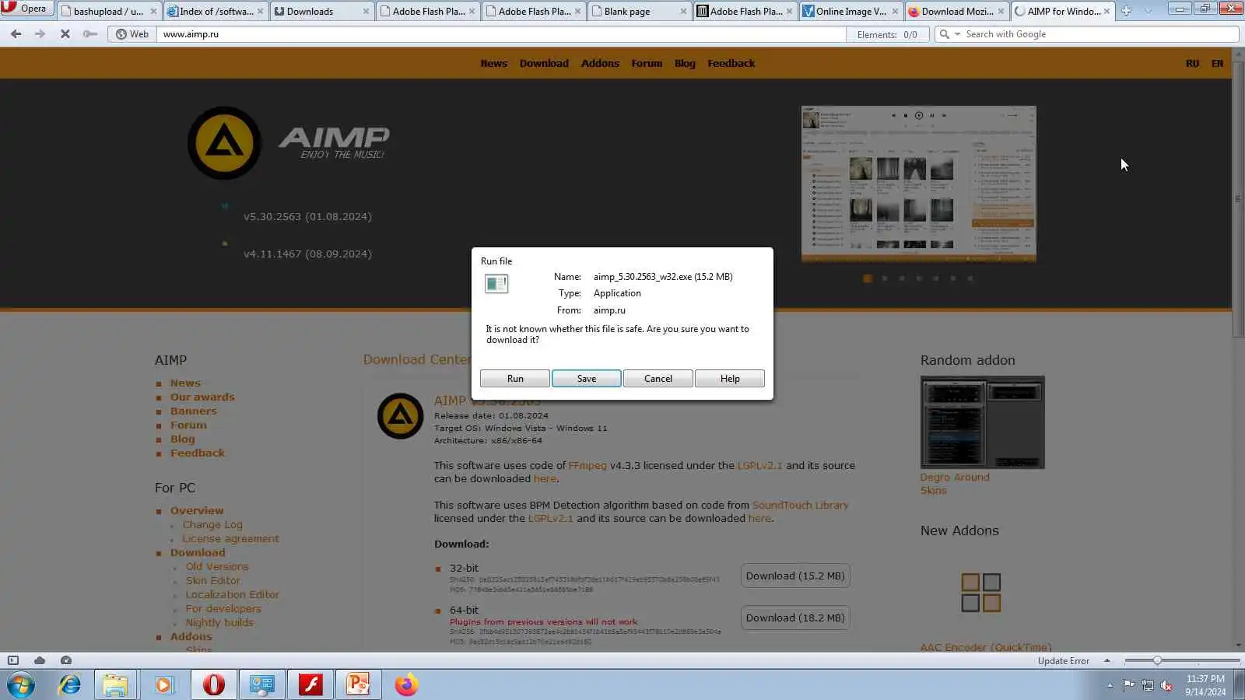This screenshot has height=700, width=1245.
Task: Open Windows Explorer folder from taskbar
Action: (x=115, y=685)
